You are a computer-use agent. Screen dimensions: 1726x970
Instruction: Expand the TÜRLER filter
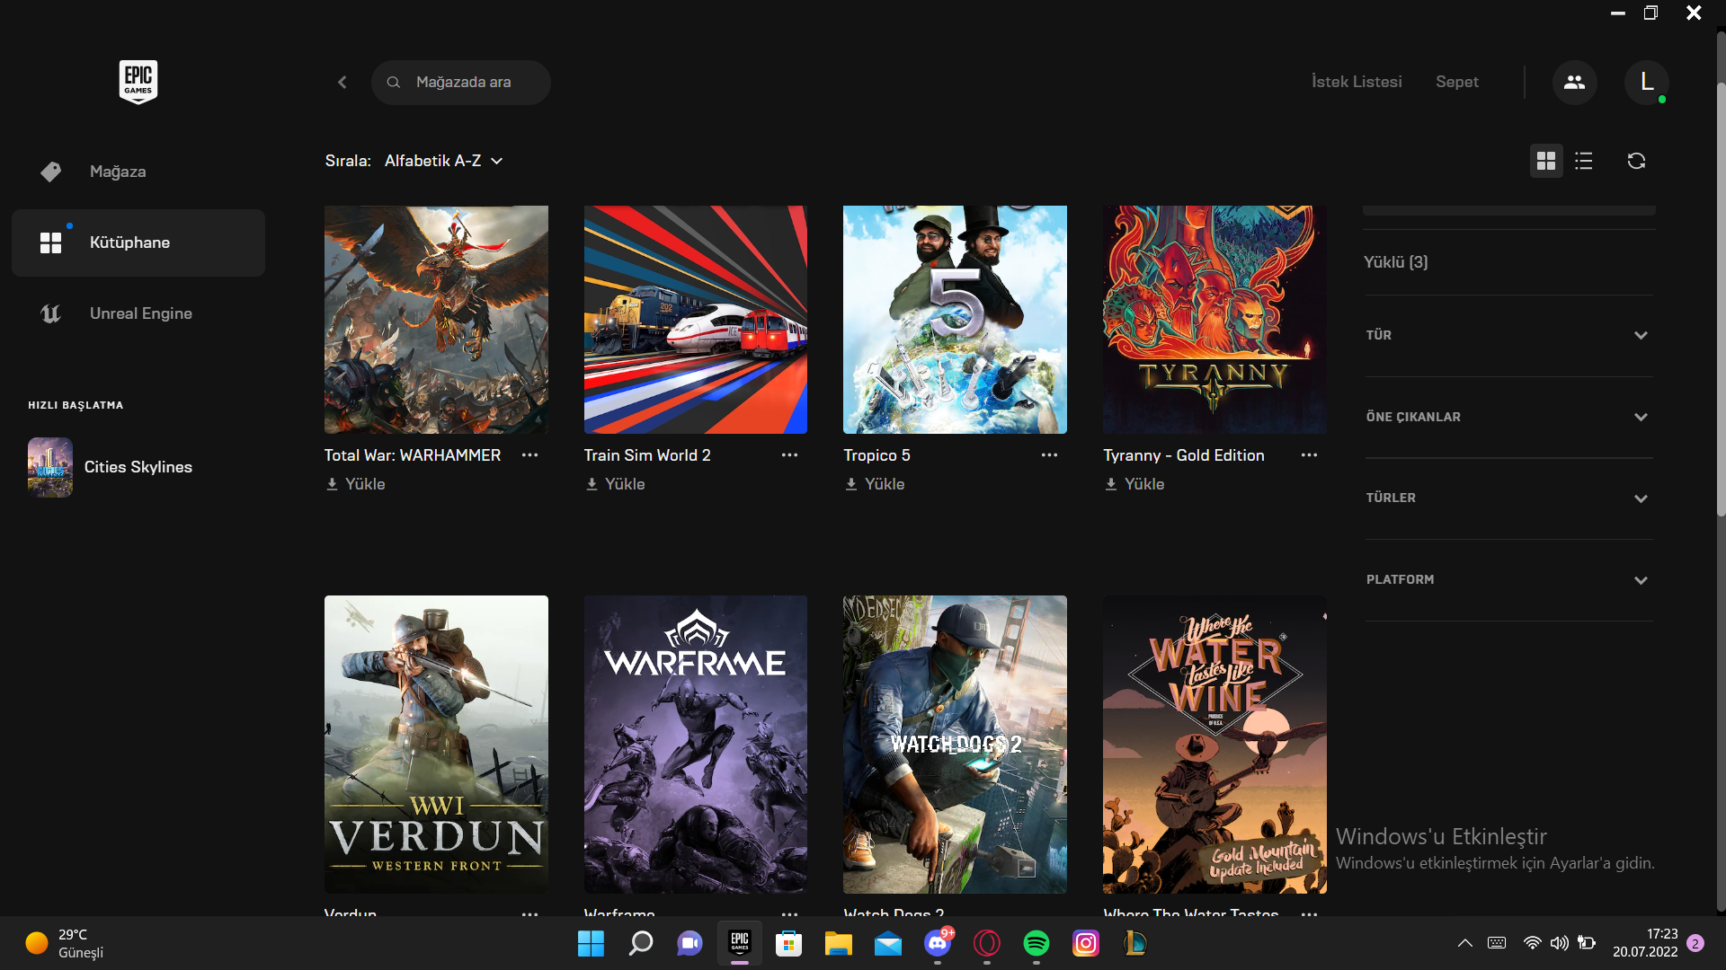click(1508, 498)
